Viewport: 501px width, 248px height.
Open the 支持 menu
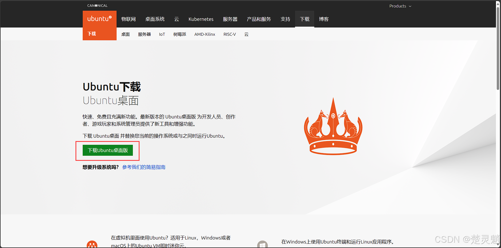coord(285,19)
